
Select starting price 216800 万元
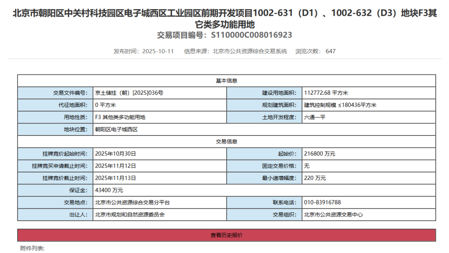320,154
